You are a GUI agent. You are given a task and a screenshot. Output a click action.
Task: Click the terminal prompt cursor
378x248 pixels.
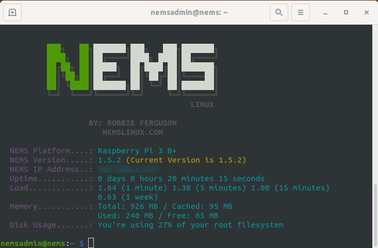tap(91, 243)
